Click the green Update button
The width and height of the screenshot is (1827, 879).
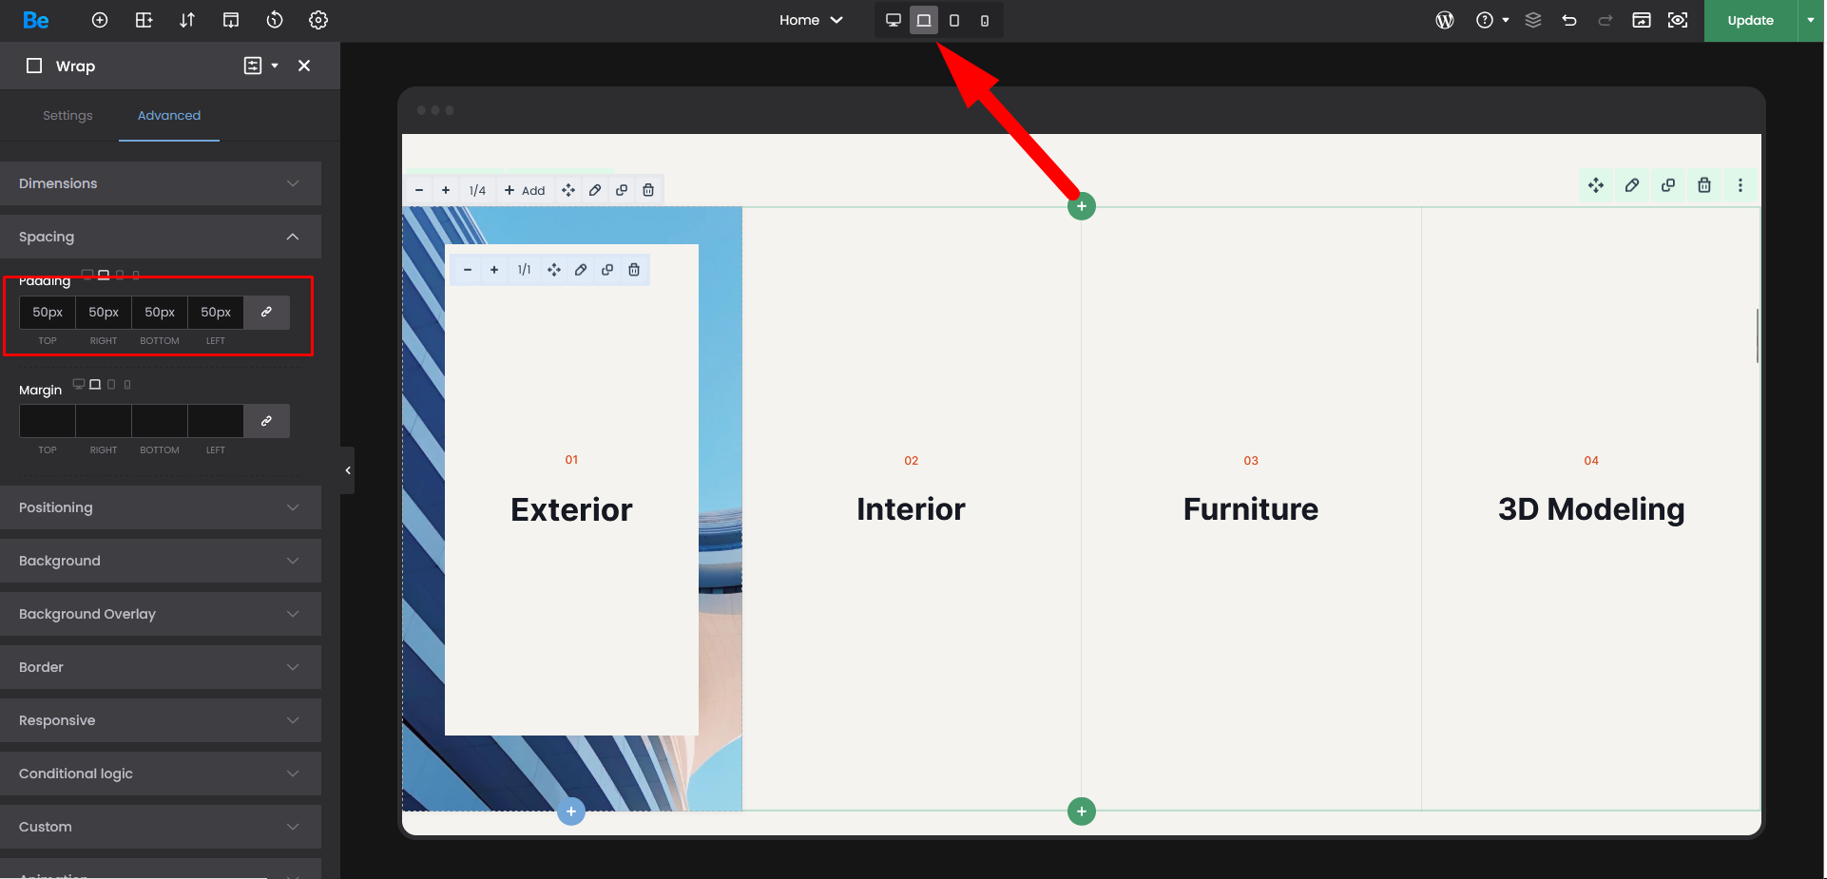click(1750, 20)
